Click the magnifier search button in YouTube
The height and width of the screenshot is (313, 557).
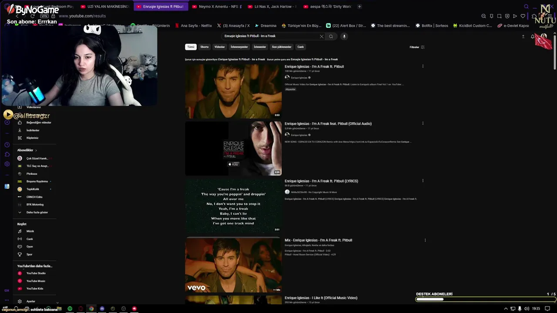pos(331,37)
